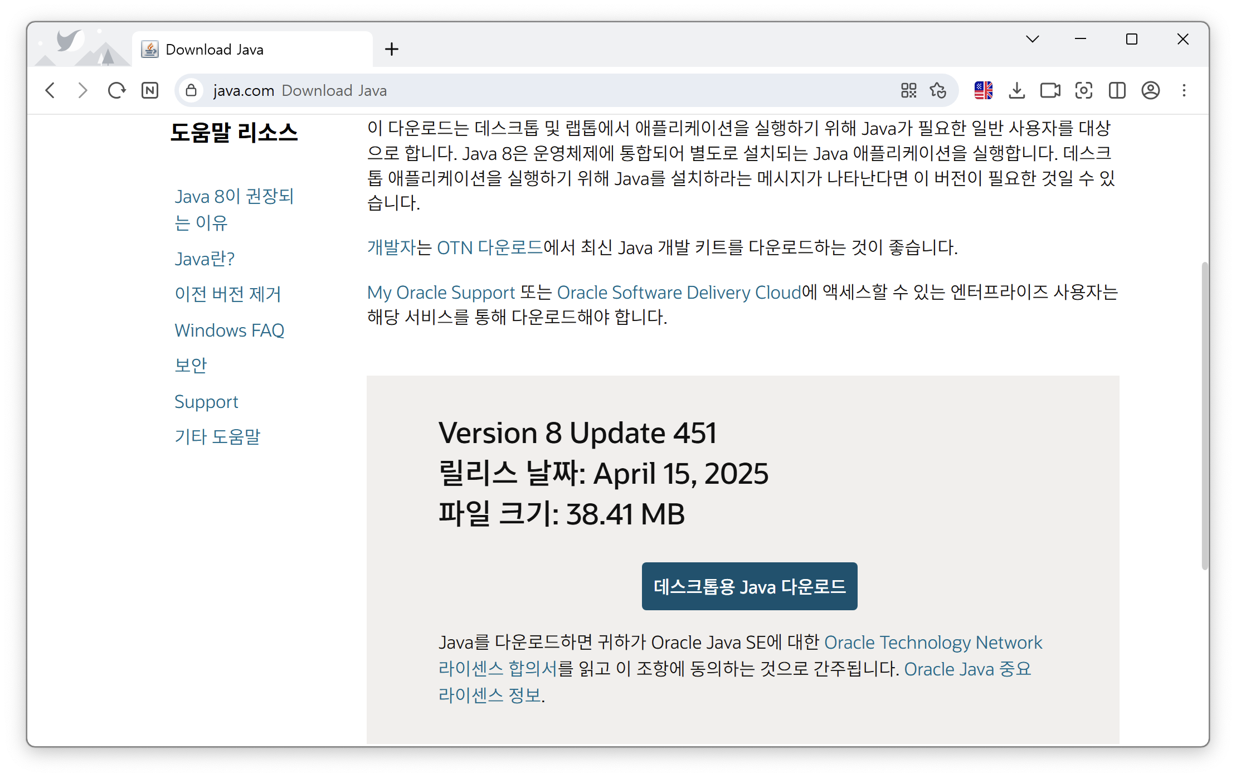Reload the Download Java page
The image size is (1236, 778).
pyautogui.click(x=116, y=90)
